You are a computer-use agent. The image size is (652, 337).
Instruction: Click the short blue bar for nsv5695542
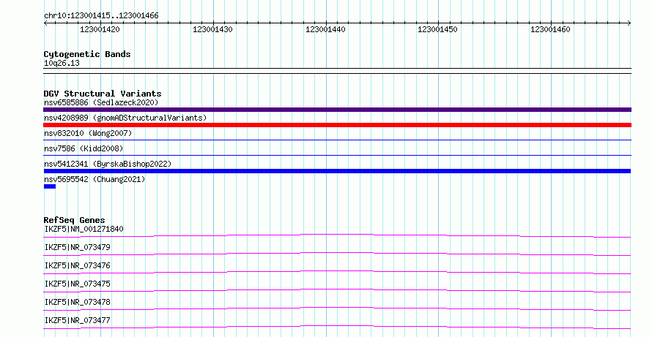(50, 186)
